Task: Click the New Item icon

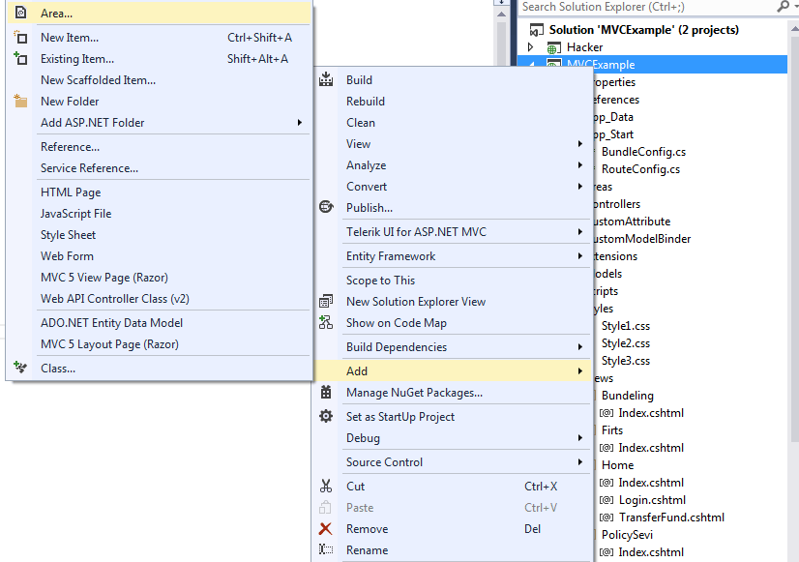Action: [20, 37]
